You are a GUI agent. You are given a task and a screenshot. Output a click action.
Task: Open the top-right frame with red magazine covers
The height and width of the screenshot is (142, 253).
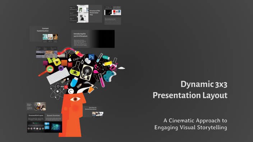(x=112, y=11)
